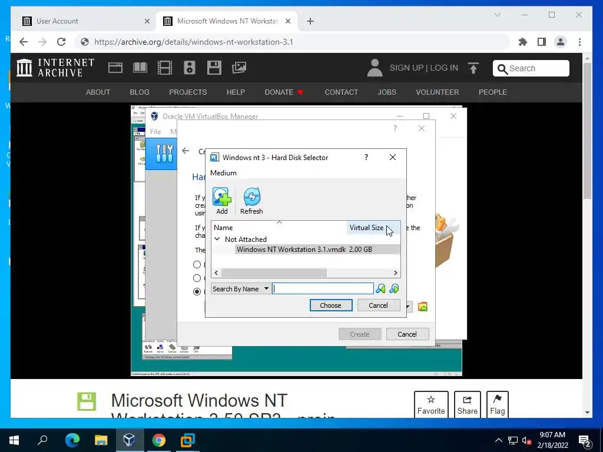603x452 pixels.
Task: Open Windows Start menu
Action: click(x=14, y=439)
